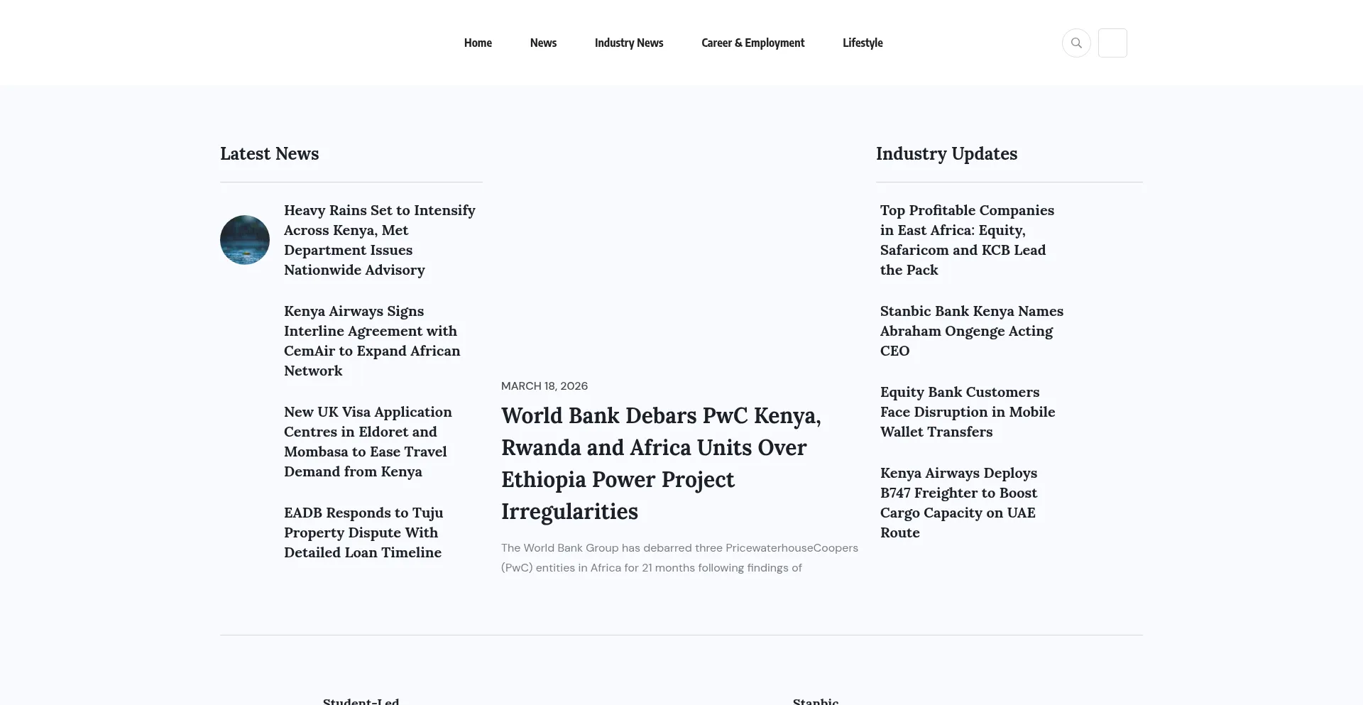Image resolution: width=1363 pixels, height=705 pixels.
Task: Open World Bank Debars PwC Kenya headline
Action: point(661,463)
